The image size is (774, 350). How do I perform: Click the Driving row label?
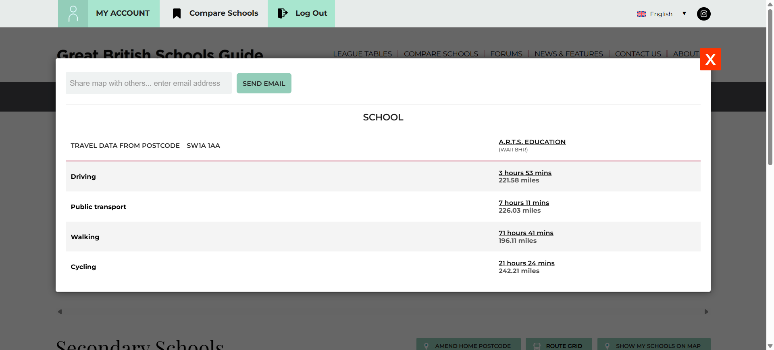83,176
